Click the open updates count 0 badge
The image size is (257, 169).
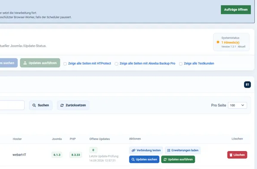93,150
